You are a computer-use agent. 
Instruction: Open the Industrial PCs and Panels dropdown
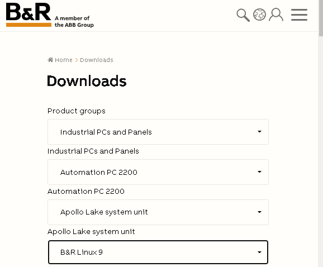pyautogui.click(x=158, y=132)
